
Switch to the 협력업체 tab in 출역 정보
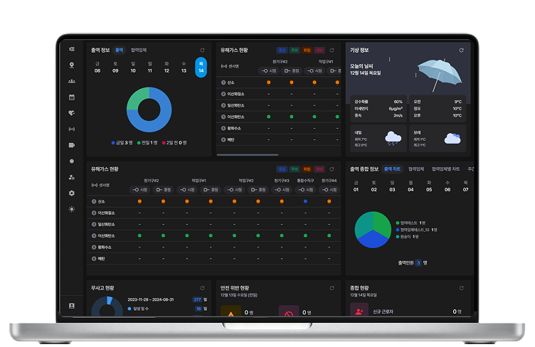[140, 50]
